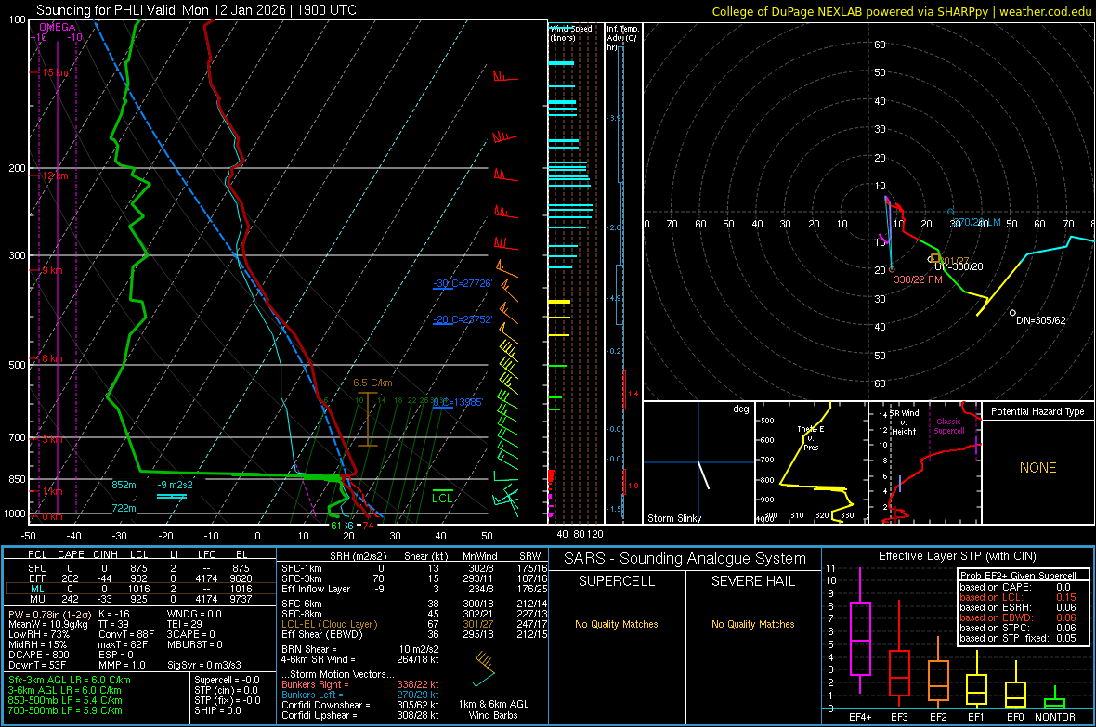
Task: Click the magenta 'OMEGA' label
Action: (58, 27)
